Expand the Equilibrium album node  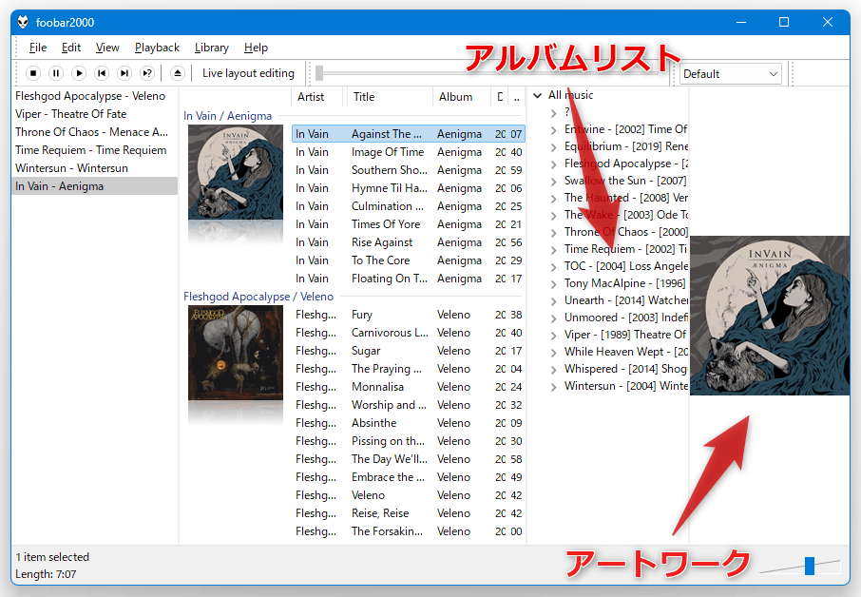553,146
